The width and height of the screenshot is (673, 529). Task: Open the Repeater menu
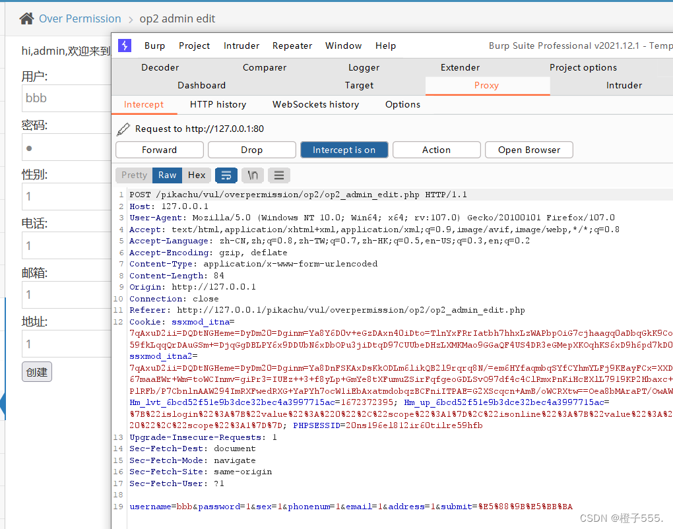click(x=292, y=46)
